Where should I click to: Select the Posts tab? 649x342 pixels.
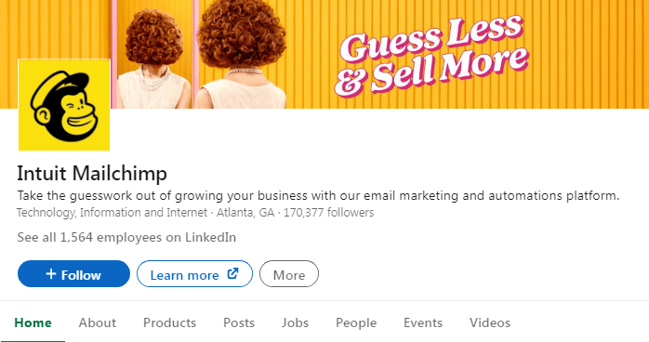coord(239,322)
